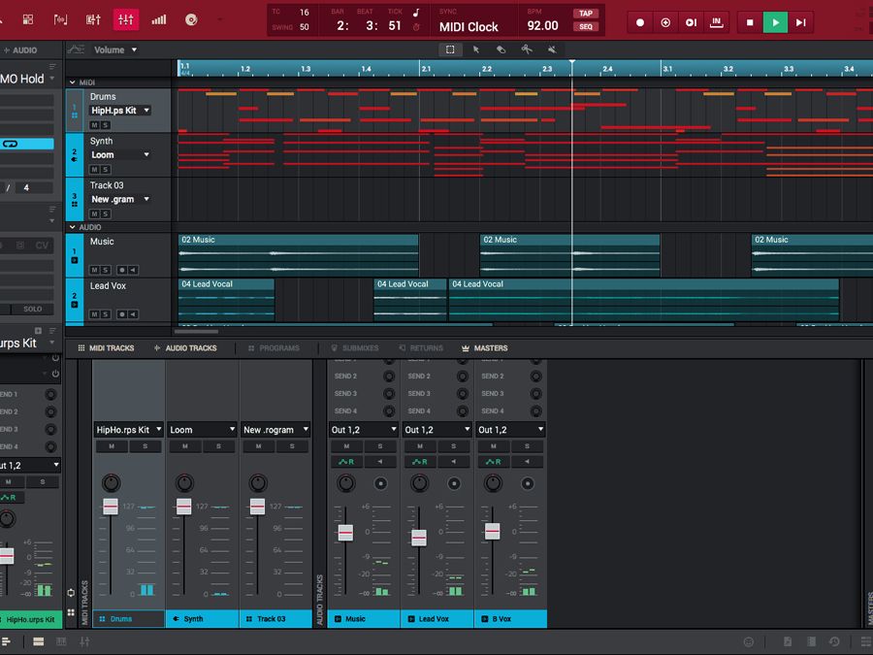Open the disc looper mode icon
Viewport: 873px width, 655px height.
(x=191, y=20)
